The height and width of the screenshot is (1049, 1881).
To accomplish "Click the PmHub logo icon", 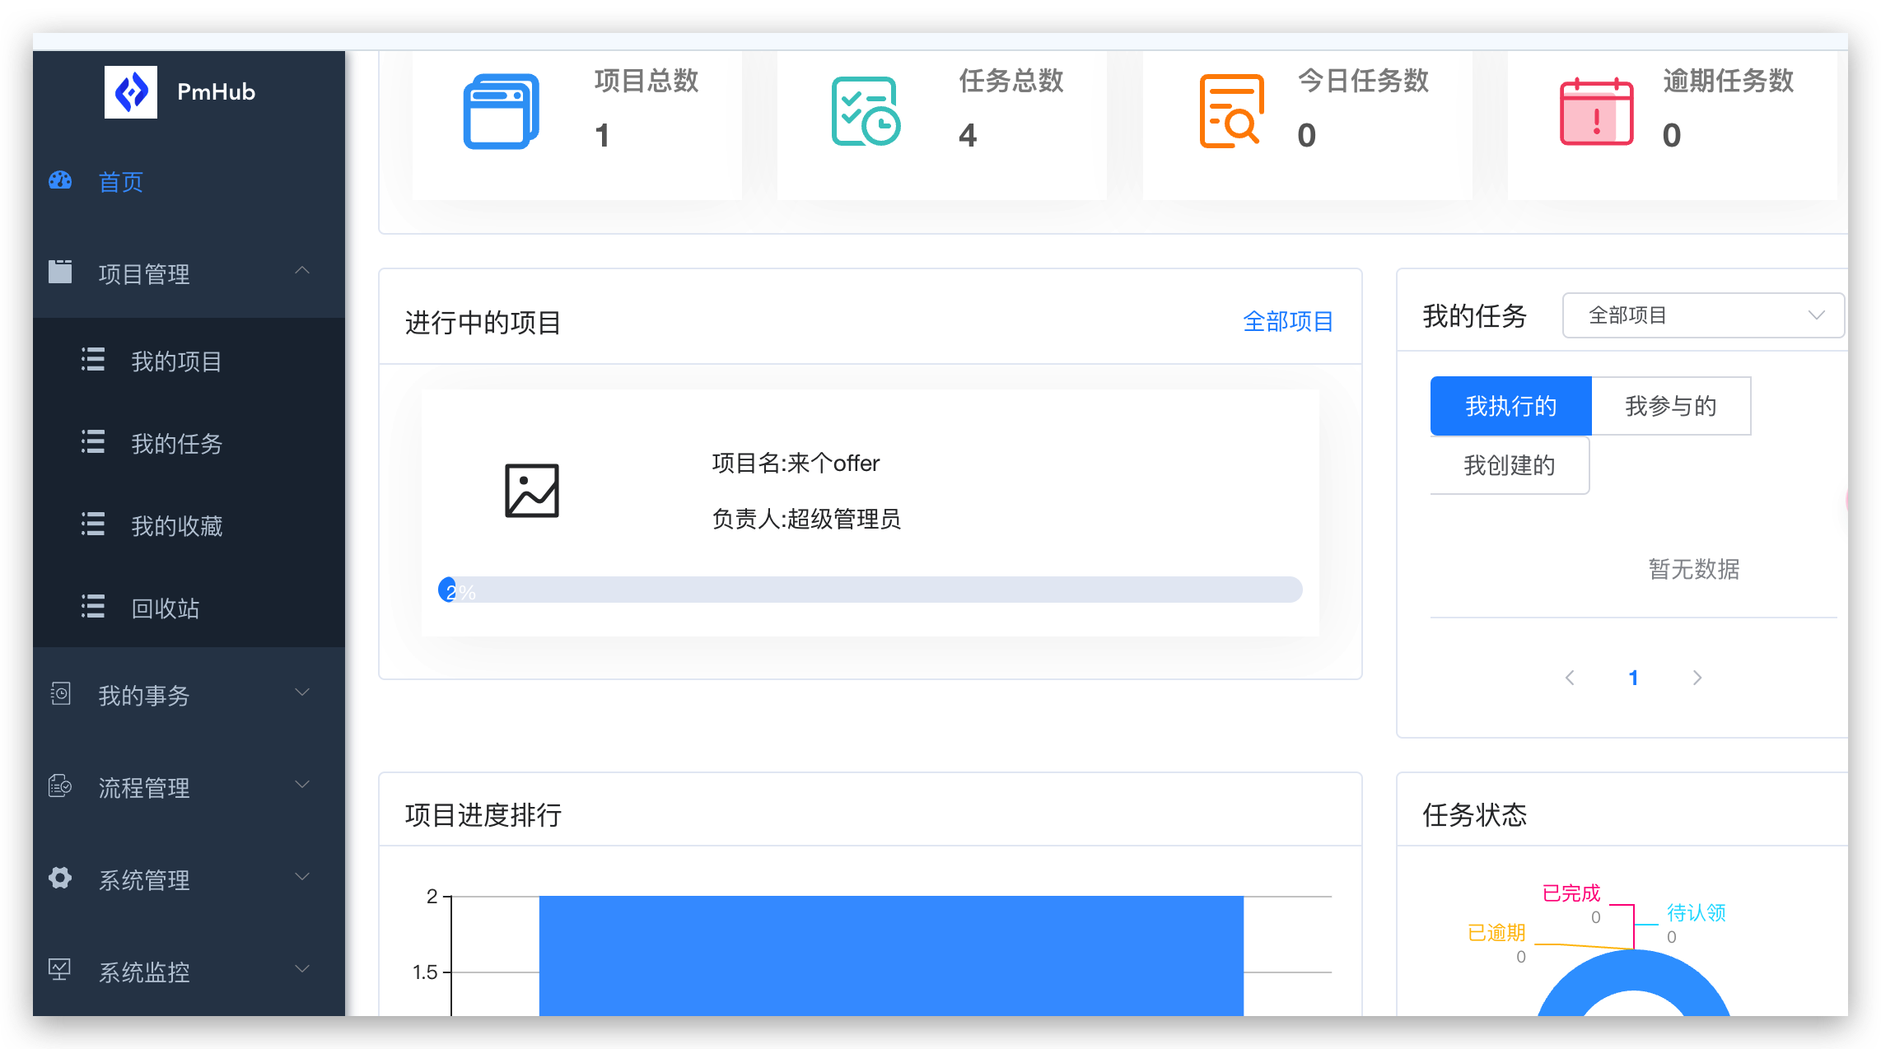I will [131, 92].
